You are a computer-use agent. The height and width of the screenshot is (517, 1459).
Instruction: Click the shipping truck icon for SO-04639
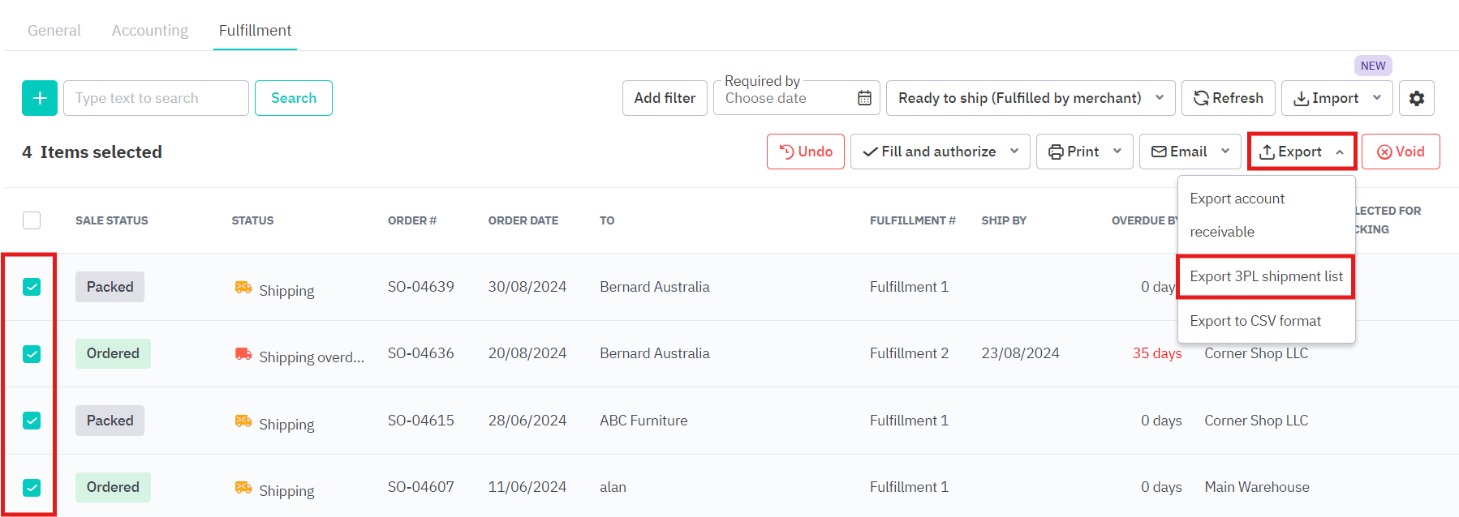243,288
